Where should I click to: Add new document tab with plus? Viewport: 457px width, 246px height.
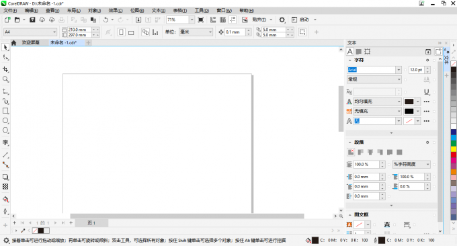click(88, 42)
